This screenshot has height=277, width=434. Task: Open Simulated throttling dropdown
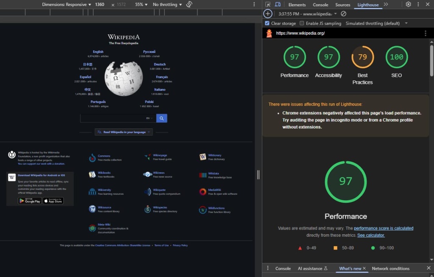pyautogui.click(x=376, y=23)
